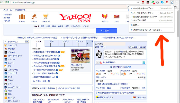
Task: Click the プレミアム ribbon icon
Action: pyautogui.click(x=105, y=17)
